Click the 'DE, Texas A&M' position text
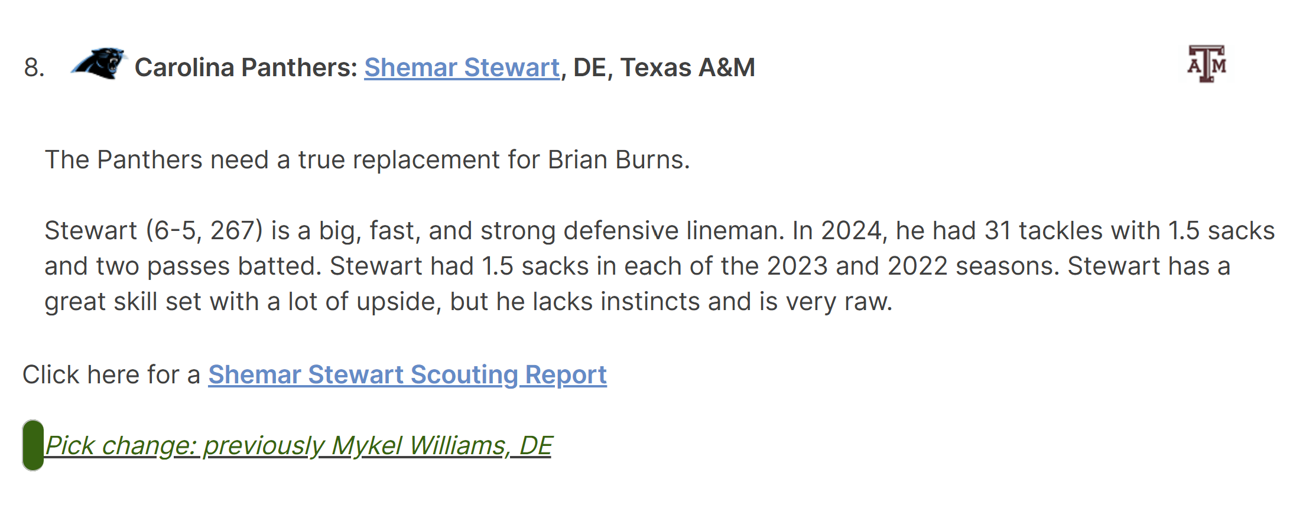The width and height of the screenshot is (1306, 518). [x=664, y=67]
